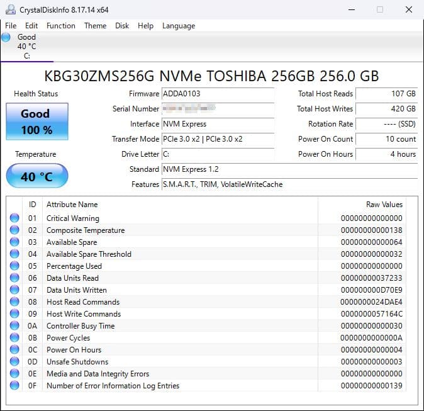Select the Good 40 °C C: disk tab
The height and width of the screenshot is (411, 424).
coord(26,47)
